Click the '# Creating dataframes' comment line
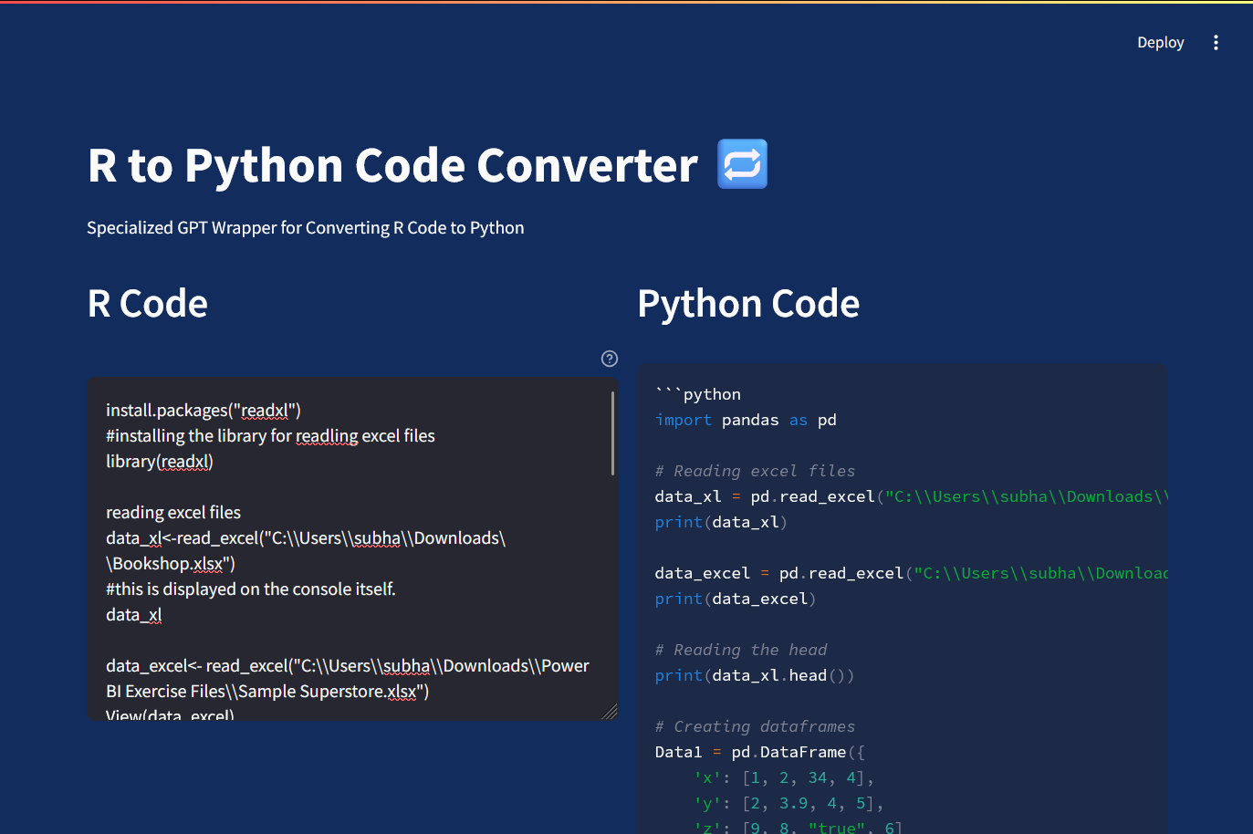The image size is (1253, 834). (x=754, y=725)
